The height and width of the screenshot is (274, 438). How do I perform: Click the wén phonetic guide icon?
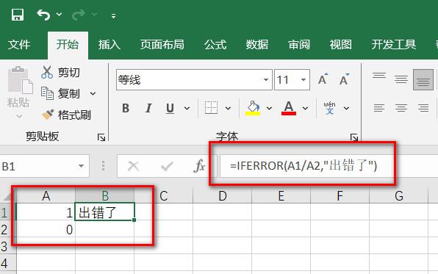330,108
